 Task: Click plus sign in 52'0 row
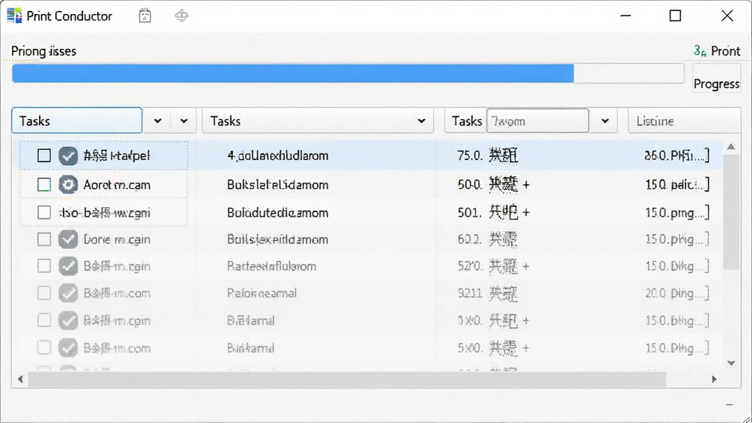coord(526,266)
